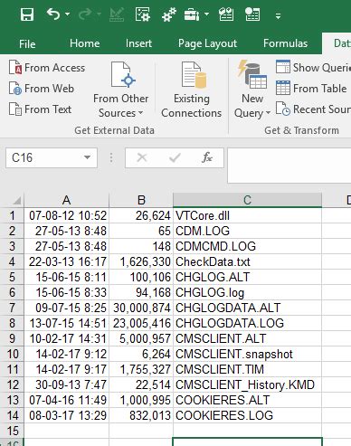
Task: Click cell with date 10-02-17 14:31
Action: (x=66, y=338)
